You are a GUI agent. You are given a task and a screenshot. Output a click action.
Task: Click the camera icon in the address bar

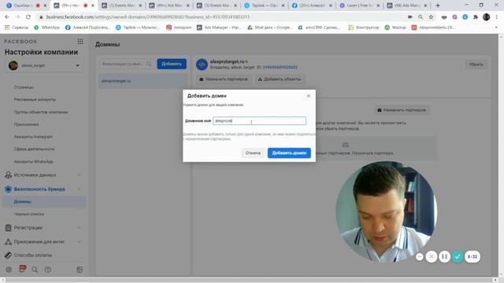pyautogui.click(x=409, y=17)
